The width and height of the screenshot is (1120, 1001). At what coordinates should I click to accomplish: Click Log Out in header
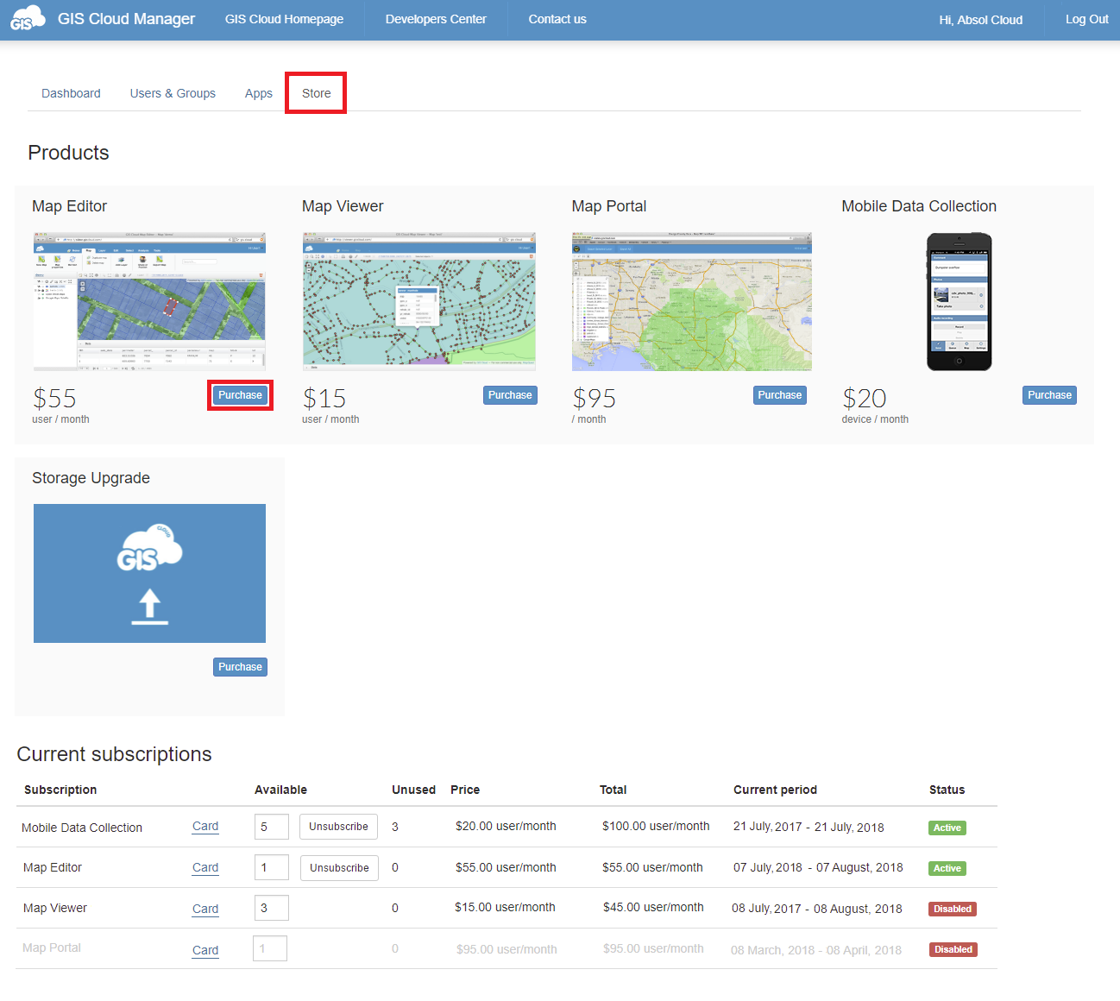tap(1087, 19)
